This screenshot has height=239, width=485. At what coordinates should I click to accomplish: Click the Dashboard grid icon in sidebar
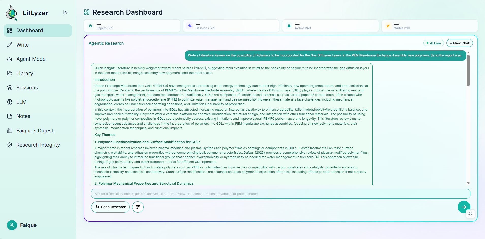(x=10, y=30)
